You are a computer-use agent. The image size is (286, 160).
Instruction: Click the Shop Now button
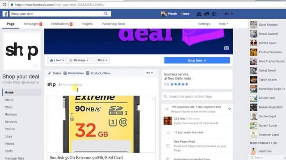[197, 60]
